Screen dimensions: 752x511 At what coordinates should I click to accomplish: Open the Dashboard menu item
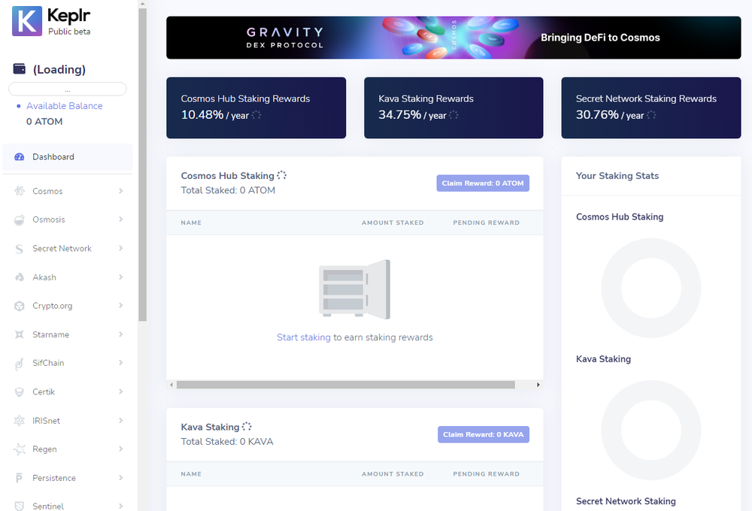pos(68,157)
